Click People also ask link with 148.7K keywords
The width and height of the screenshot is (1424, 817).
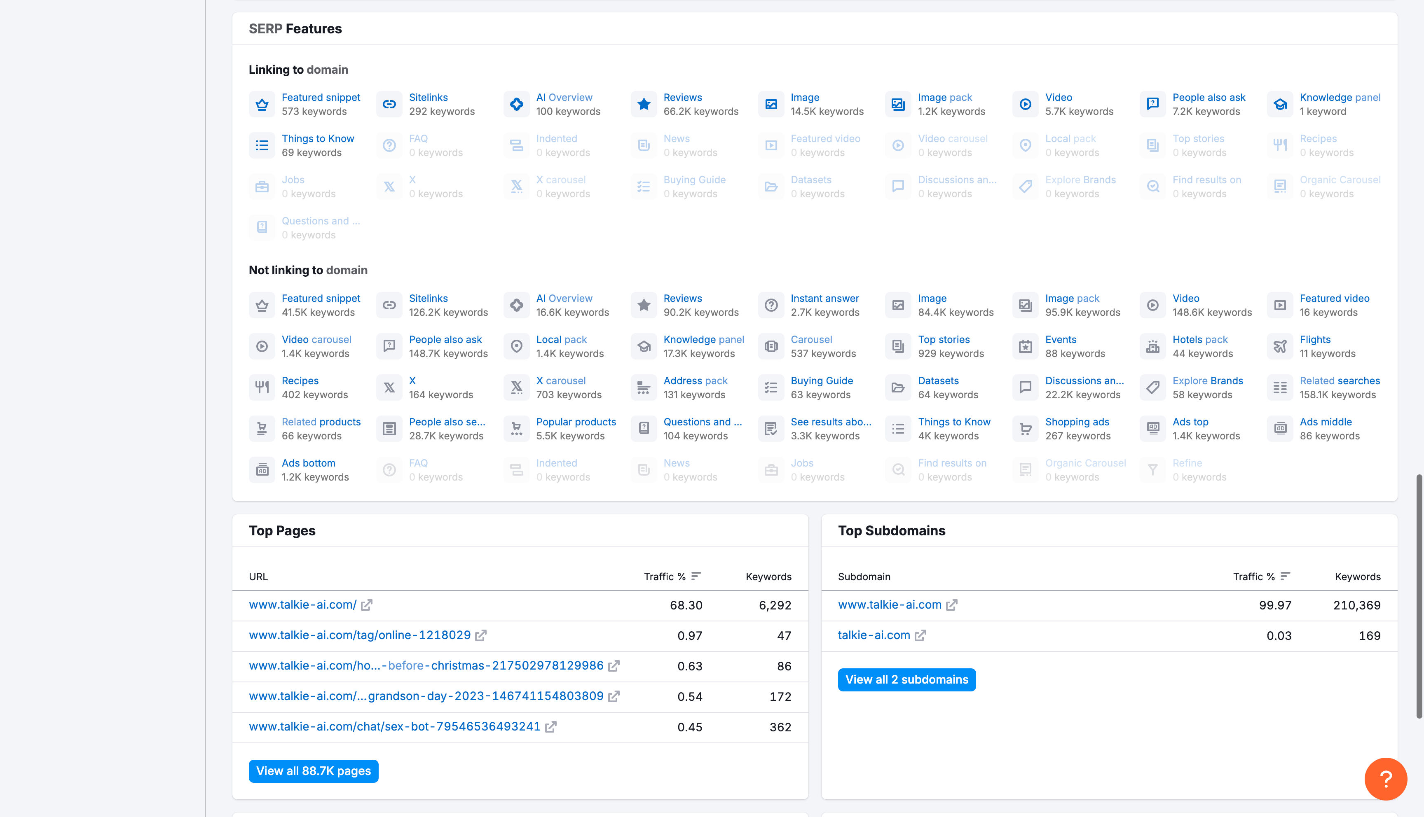[x=445, y=339]
